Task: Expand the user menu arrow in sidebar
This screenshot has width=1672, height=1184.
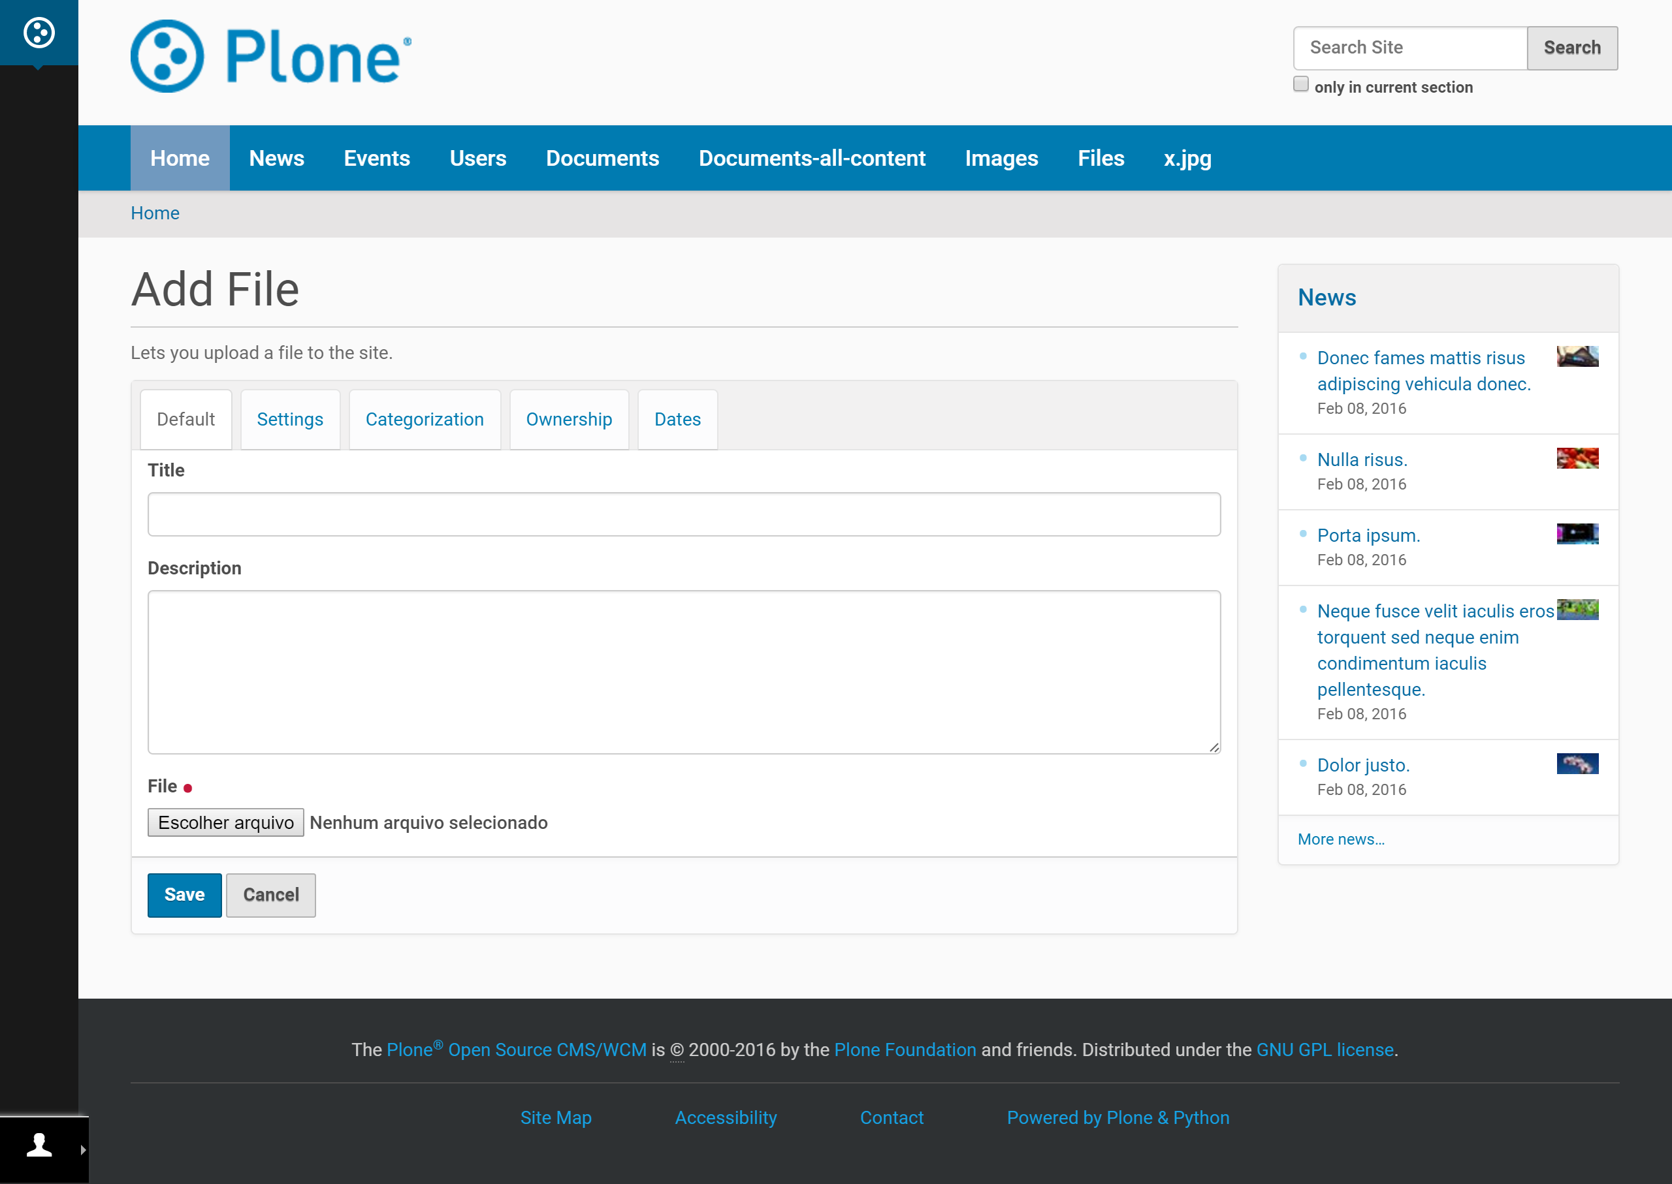Action: (x=83, y=1150)
